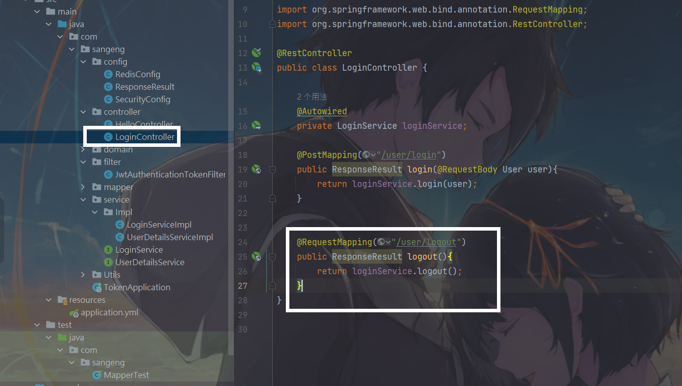Collapse the main folder chevron
682x386 pixels.
(x=37, y=12)
